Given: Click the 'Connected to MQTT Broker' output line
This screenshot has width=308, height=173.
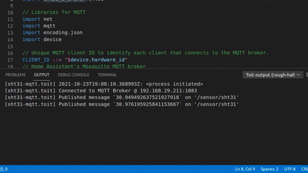Looking at the screenshot, I should pyautogui.click(x=101, y=90).
